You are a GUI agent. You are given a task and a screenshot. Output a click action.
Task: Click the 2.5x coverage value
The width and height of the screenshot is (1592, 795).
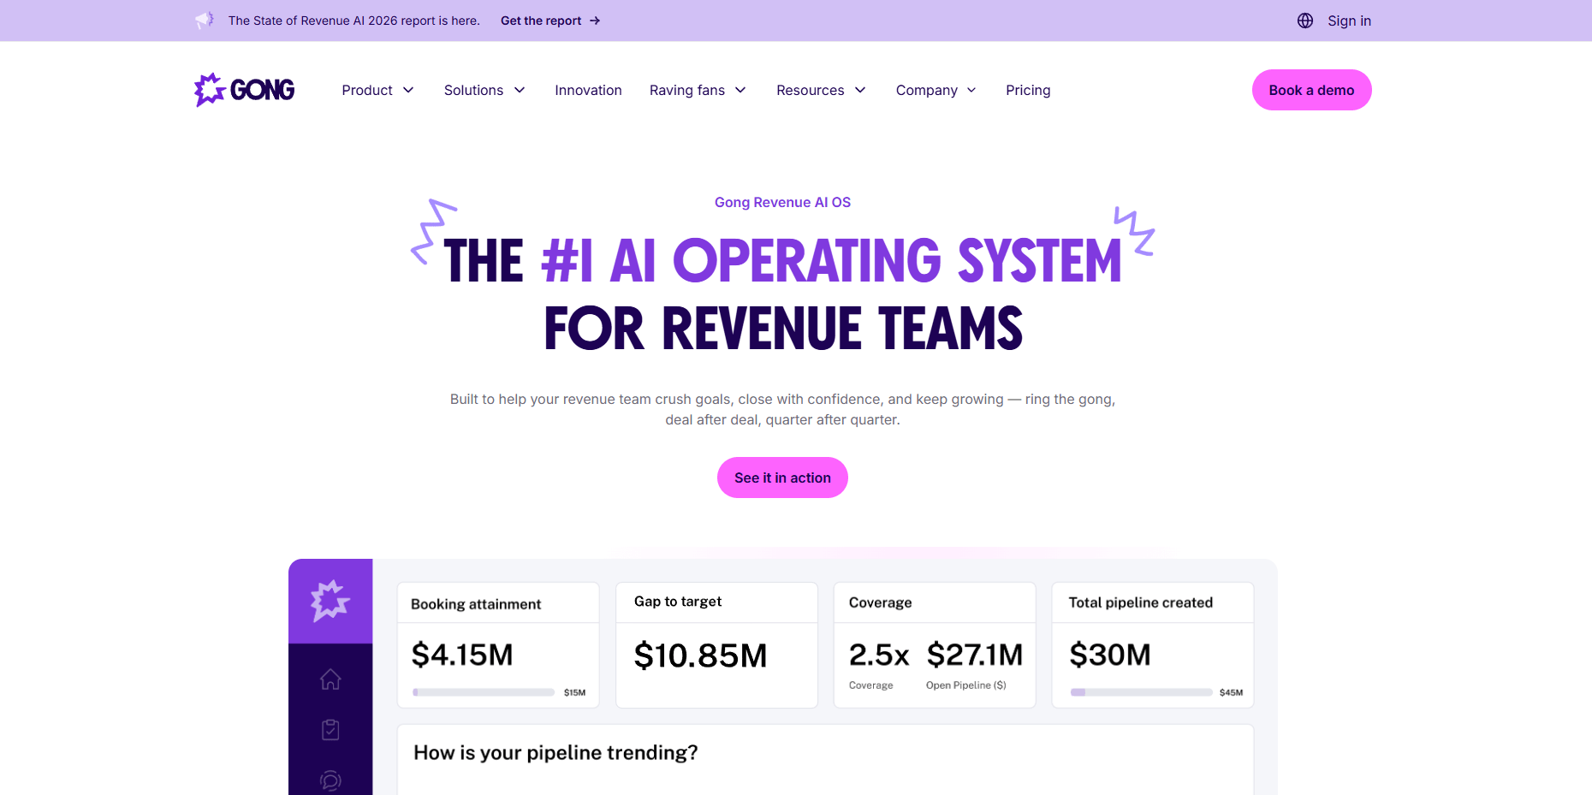tap(879, 655)
